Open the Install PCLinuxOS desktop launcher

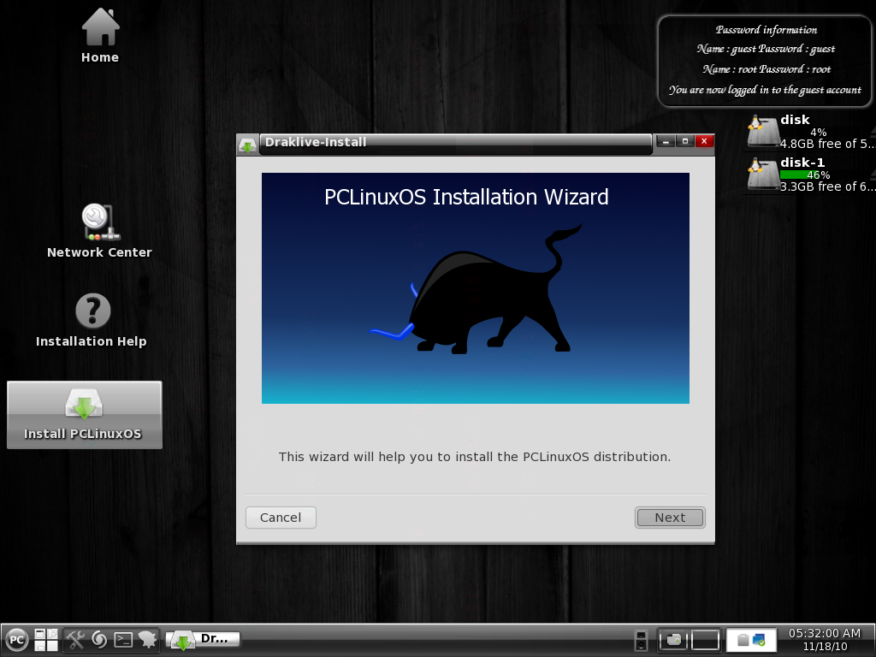[x=84, y=414]
